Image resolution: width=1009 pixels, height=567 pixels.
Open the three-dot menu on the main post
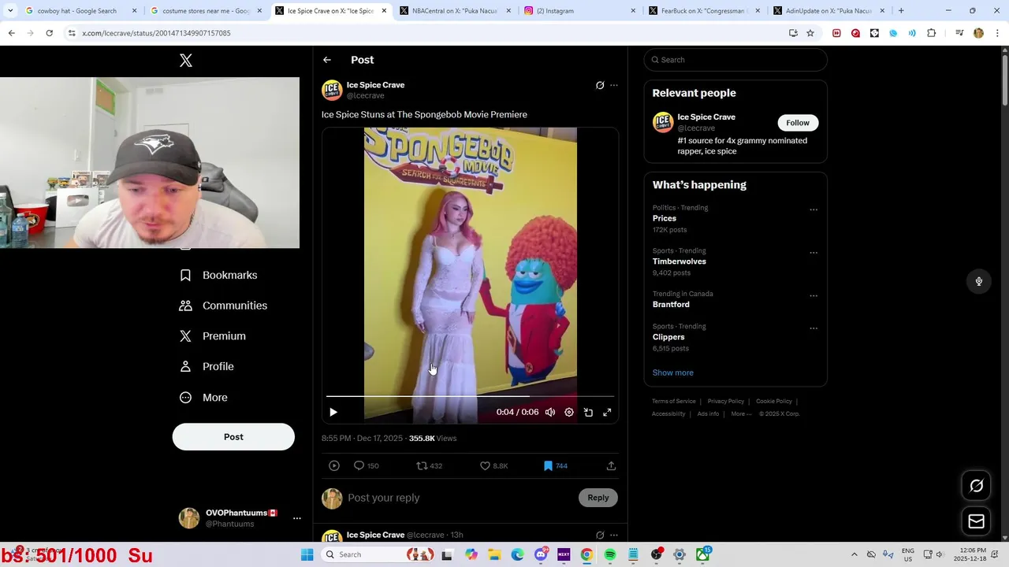614,85
